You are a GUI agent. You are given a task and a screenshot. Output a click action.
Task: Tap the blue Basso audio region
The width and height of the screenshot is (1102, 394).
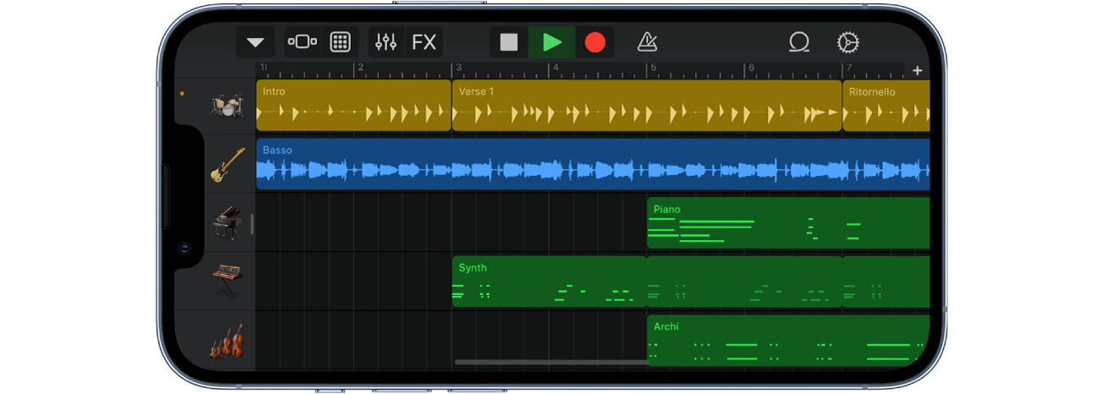(x=592, y=165)
